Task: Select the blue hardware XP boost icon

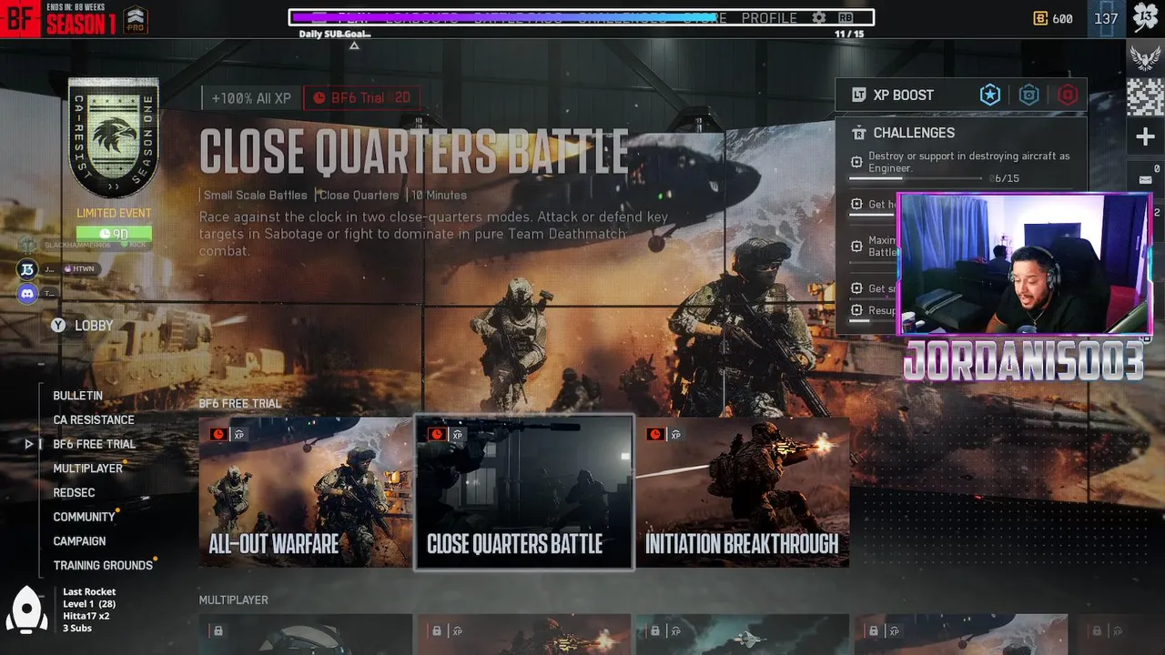Action: coord(1028,95)
